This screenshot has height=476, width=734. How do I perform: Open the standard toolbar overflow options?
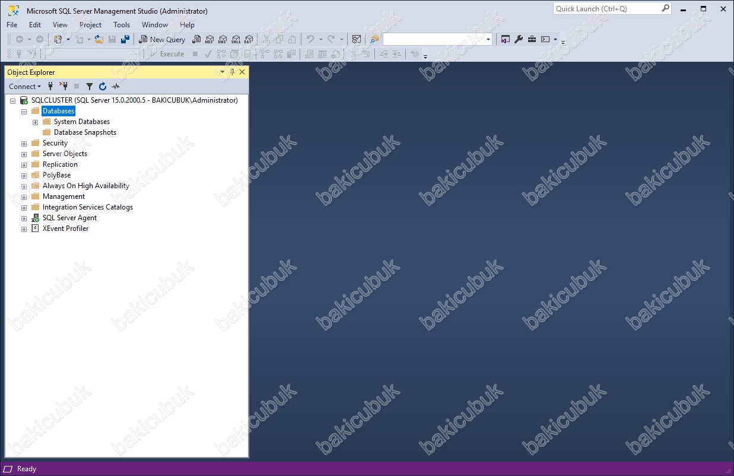point(563,41)
